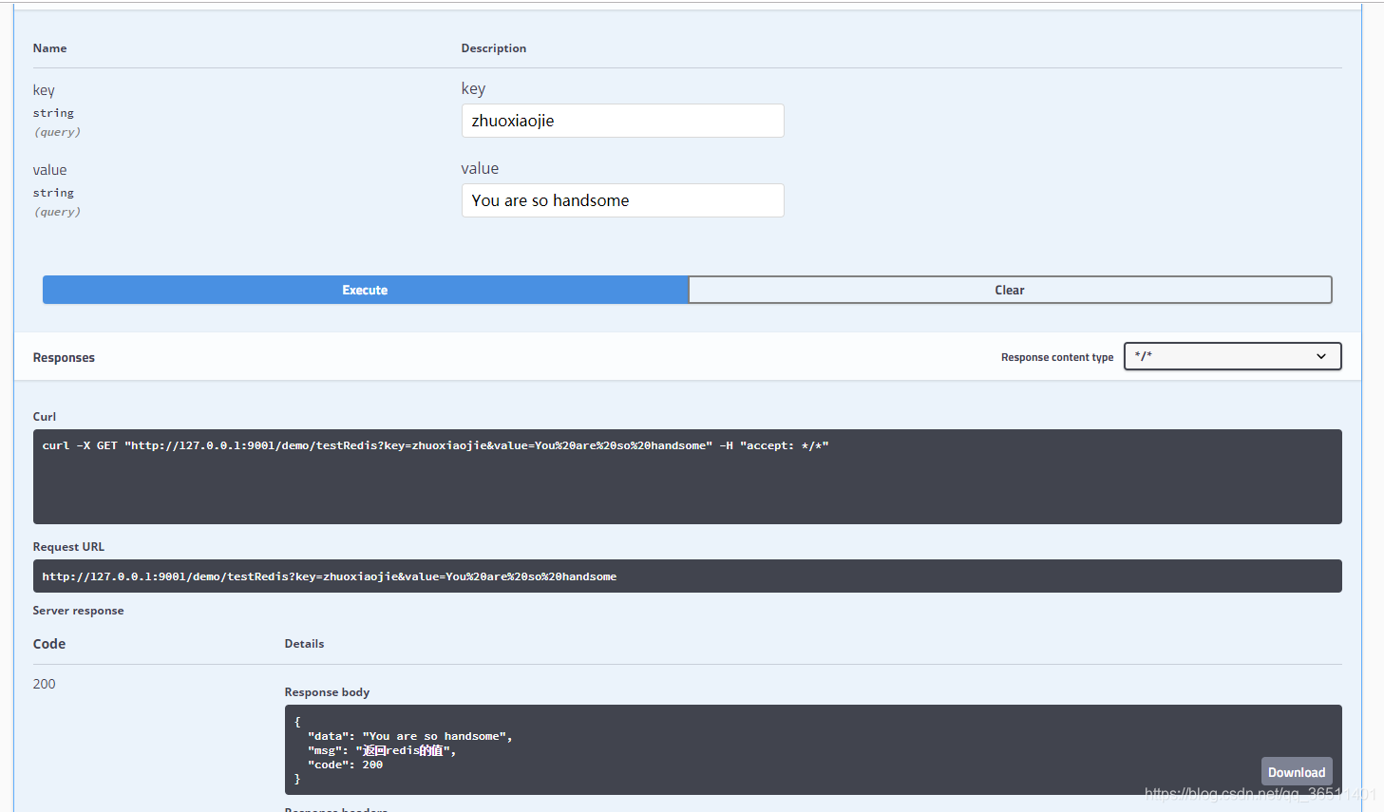
Task: Click the Request URL text block
Action: coord(687,576)
